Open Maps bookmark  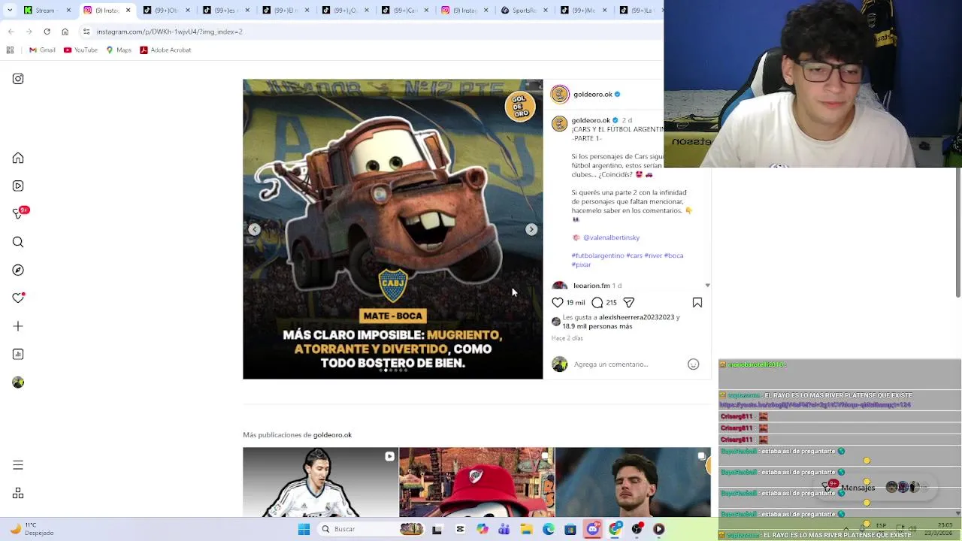pyautogui.click(x=119, y=50)
